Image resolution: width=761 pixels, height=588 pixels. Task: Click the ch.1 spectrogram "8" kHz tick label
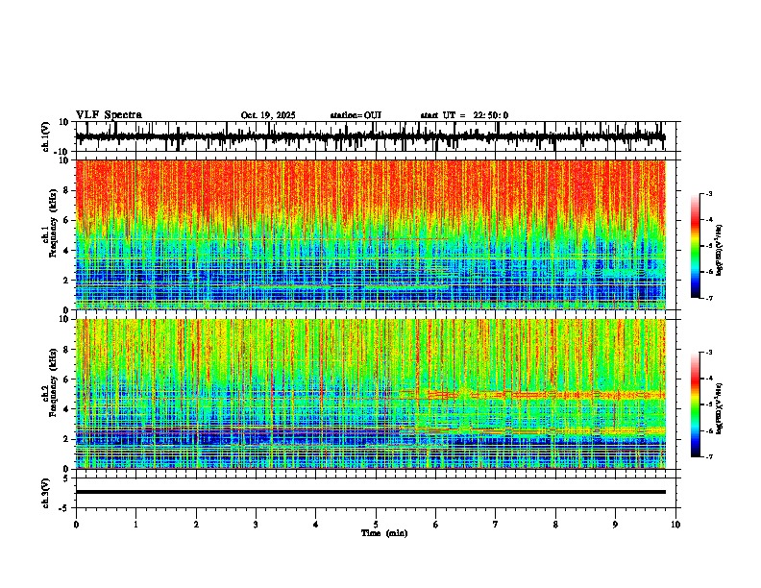coord(67,190)
